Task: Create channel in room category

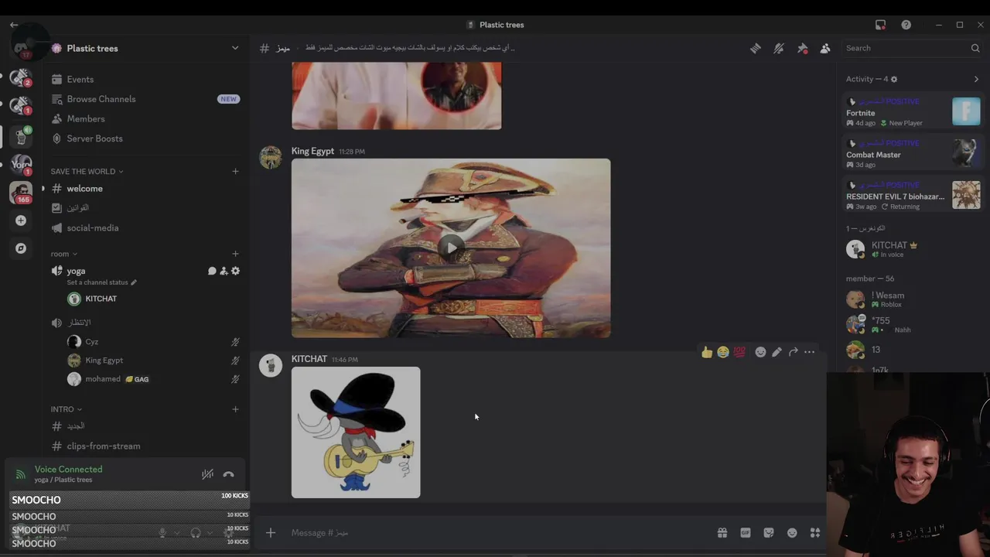Action: pyautogui.click(x=235, y=254)
